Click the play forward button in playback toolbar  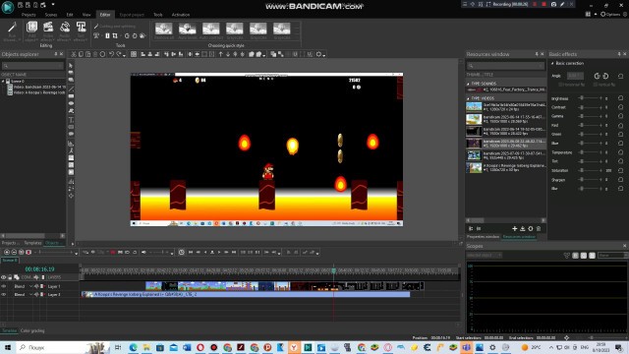pos(219,252)
